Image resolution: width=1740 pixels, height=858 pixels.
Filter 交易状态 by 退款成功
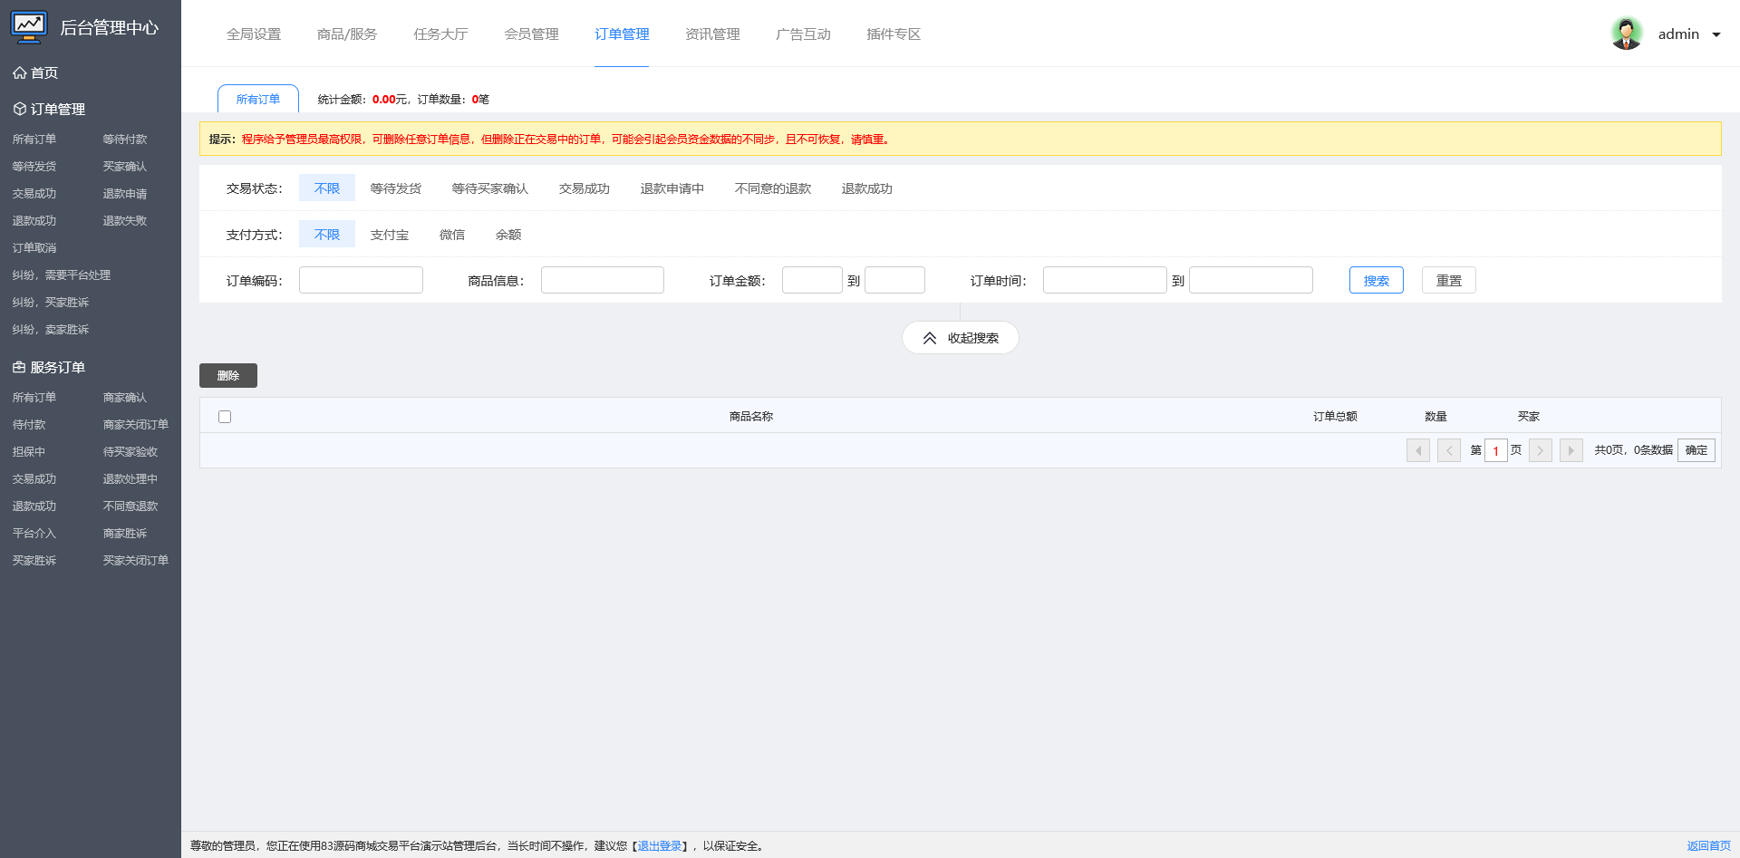pos(867,188)
